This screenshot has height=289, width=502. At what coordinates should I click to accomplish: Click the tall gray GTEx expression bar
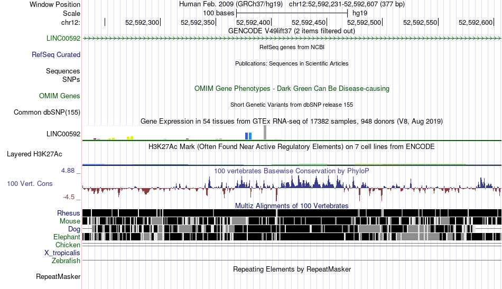click(265, 133)
